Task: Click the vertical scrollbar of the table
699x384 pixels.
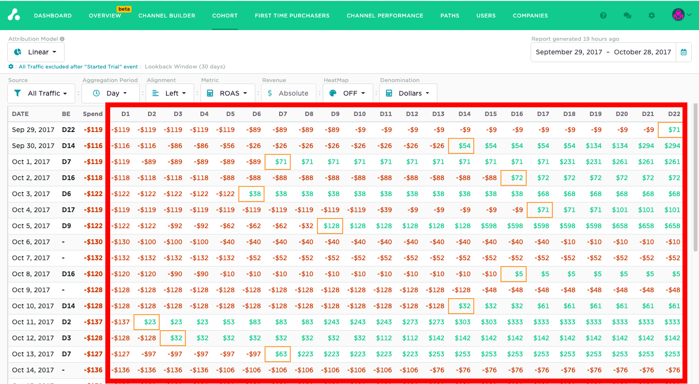Action: [696, 177]
